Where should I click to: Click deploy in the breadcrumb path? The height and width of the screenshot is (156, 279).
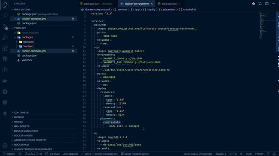[151, 10]
